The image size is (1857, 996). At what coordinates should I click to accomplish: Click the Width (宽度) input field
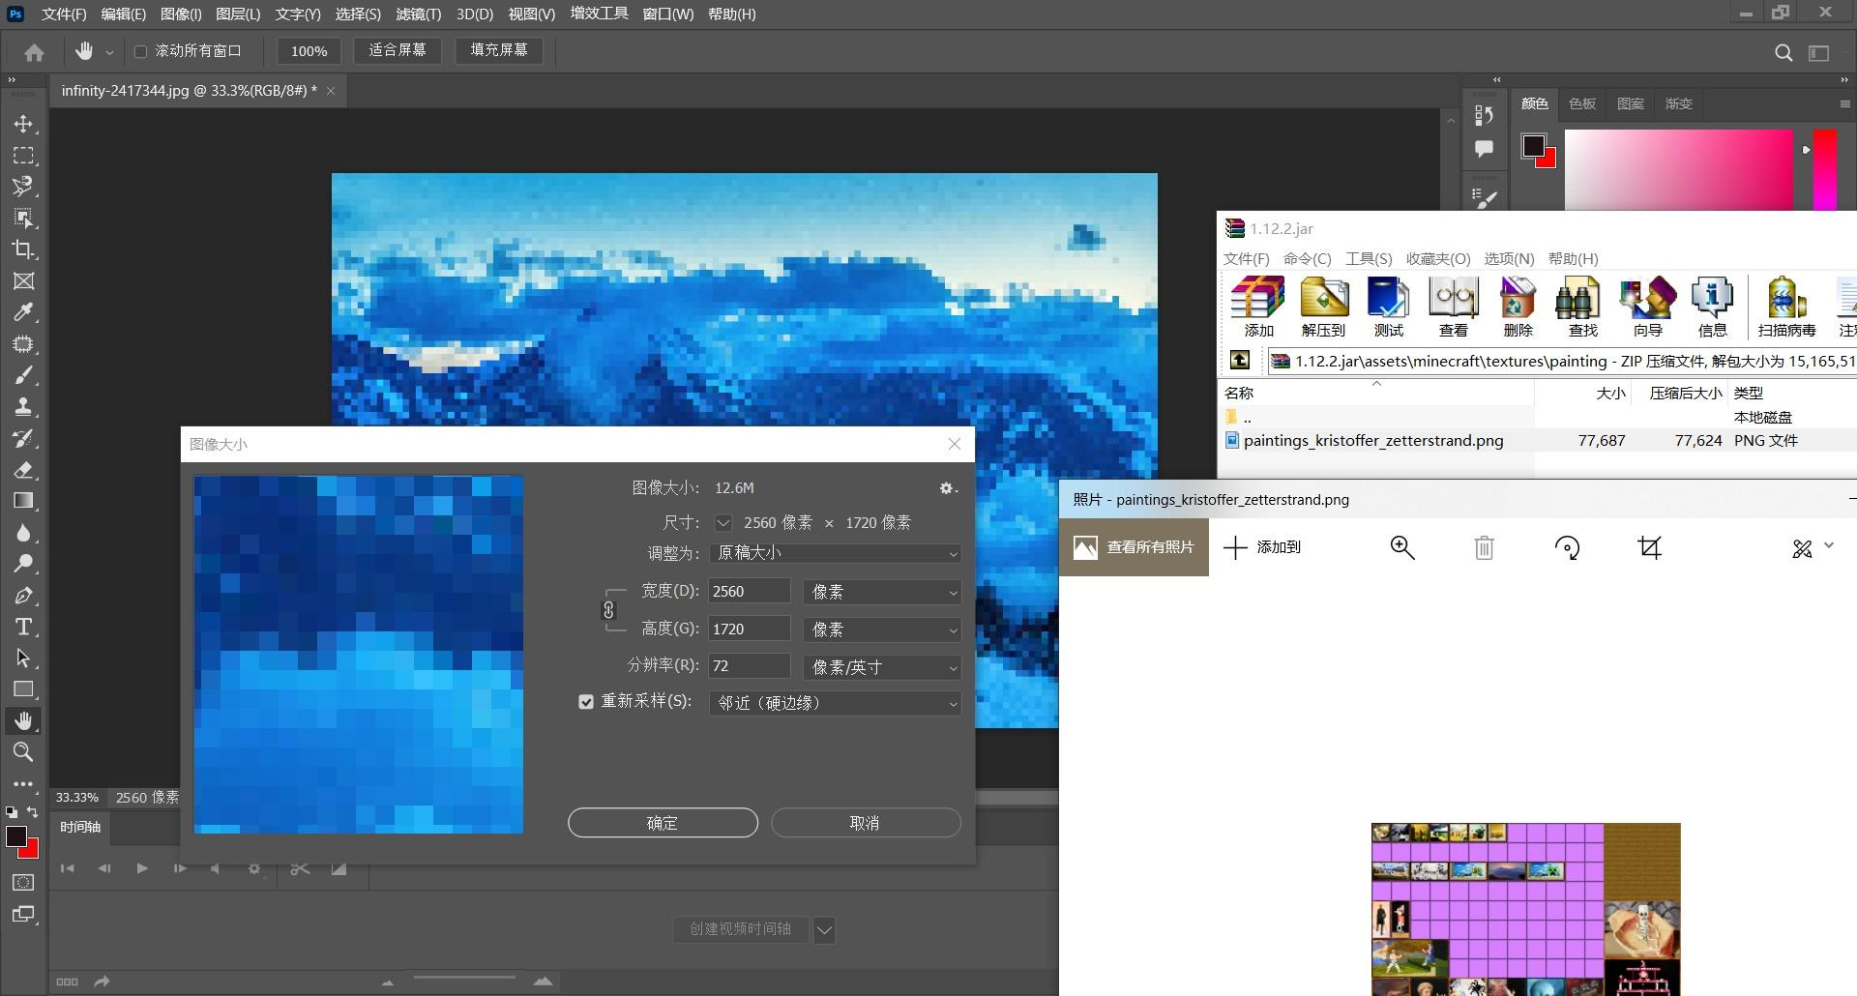click(750, 592)
